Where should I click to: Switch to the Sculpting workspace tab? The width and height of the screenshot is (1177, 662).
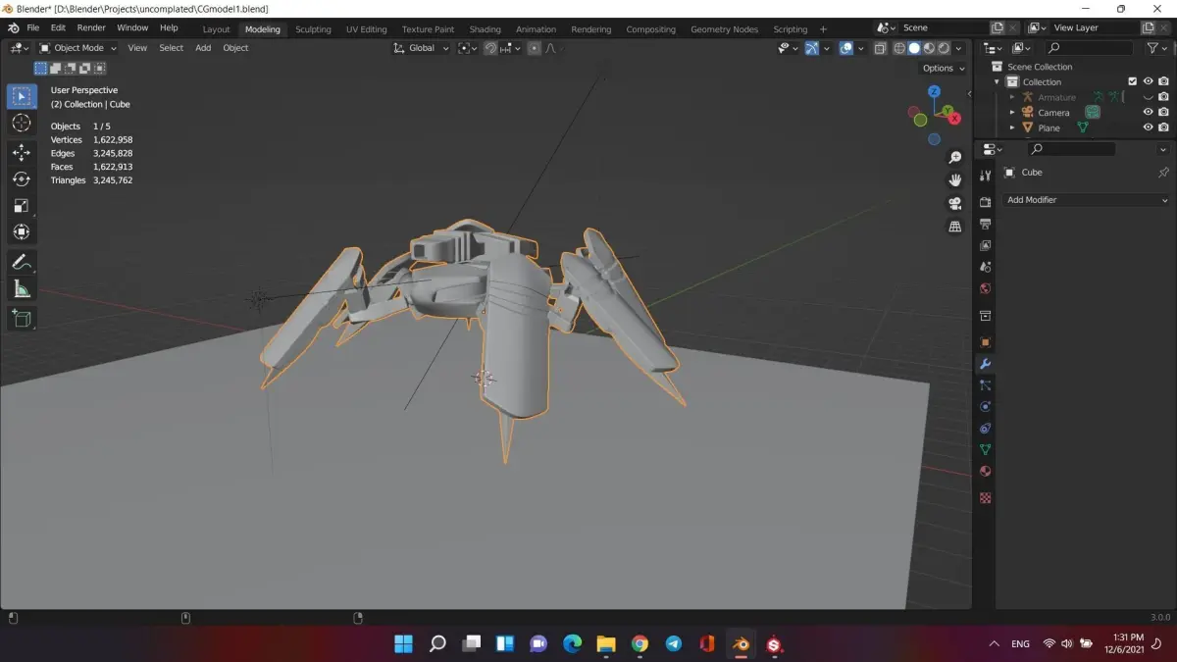point(313,29)
